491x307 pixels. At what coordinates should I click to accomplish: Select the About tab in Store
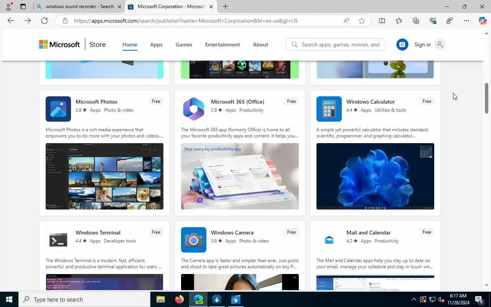coord(260,45)
